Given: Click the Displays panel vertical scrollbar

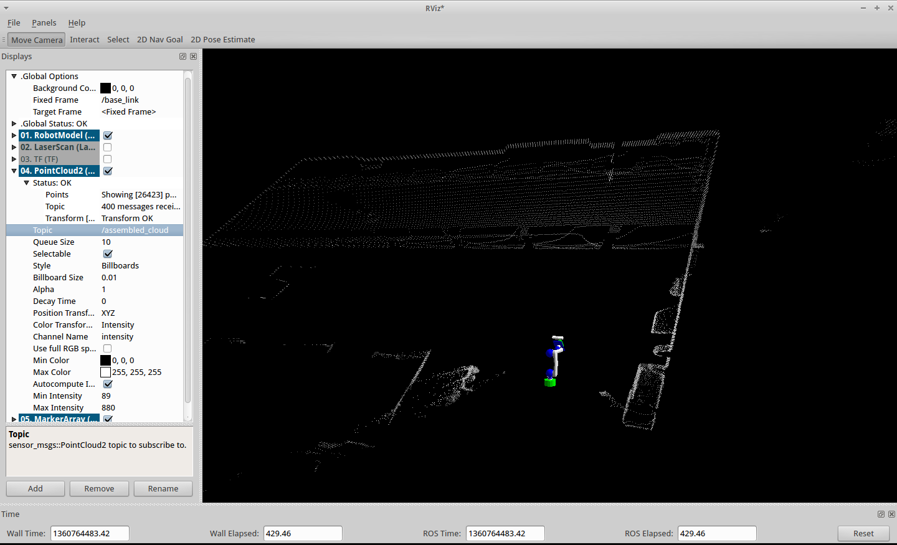Looking at the screenshot, I should pyautogui.click(x=187, y=240).
